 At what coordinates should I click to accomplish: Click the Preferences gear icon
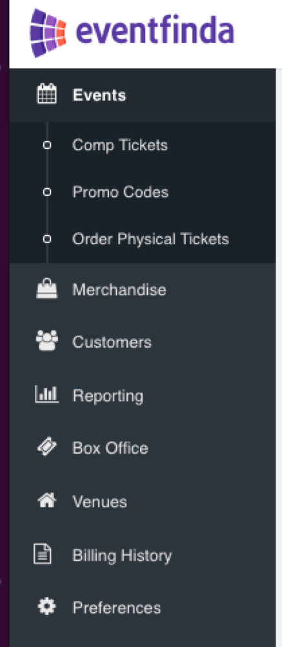46,607
